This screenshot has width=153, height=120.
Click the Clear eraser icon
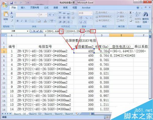(131, 21)
